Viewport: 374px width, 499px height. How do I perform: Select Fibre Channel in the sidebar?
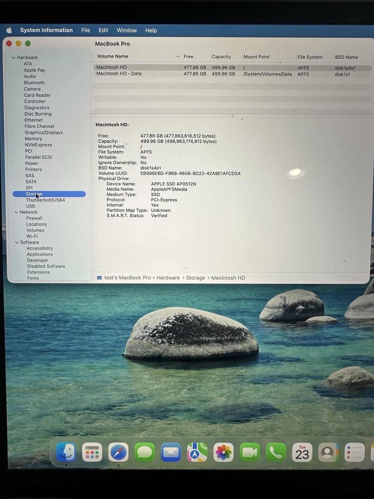(x=39, y=126)
